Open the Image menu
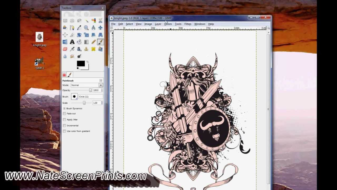Image resolution: width=337 pixels, height=190 pixels. coord(148,24)
